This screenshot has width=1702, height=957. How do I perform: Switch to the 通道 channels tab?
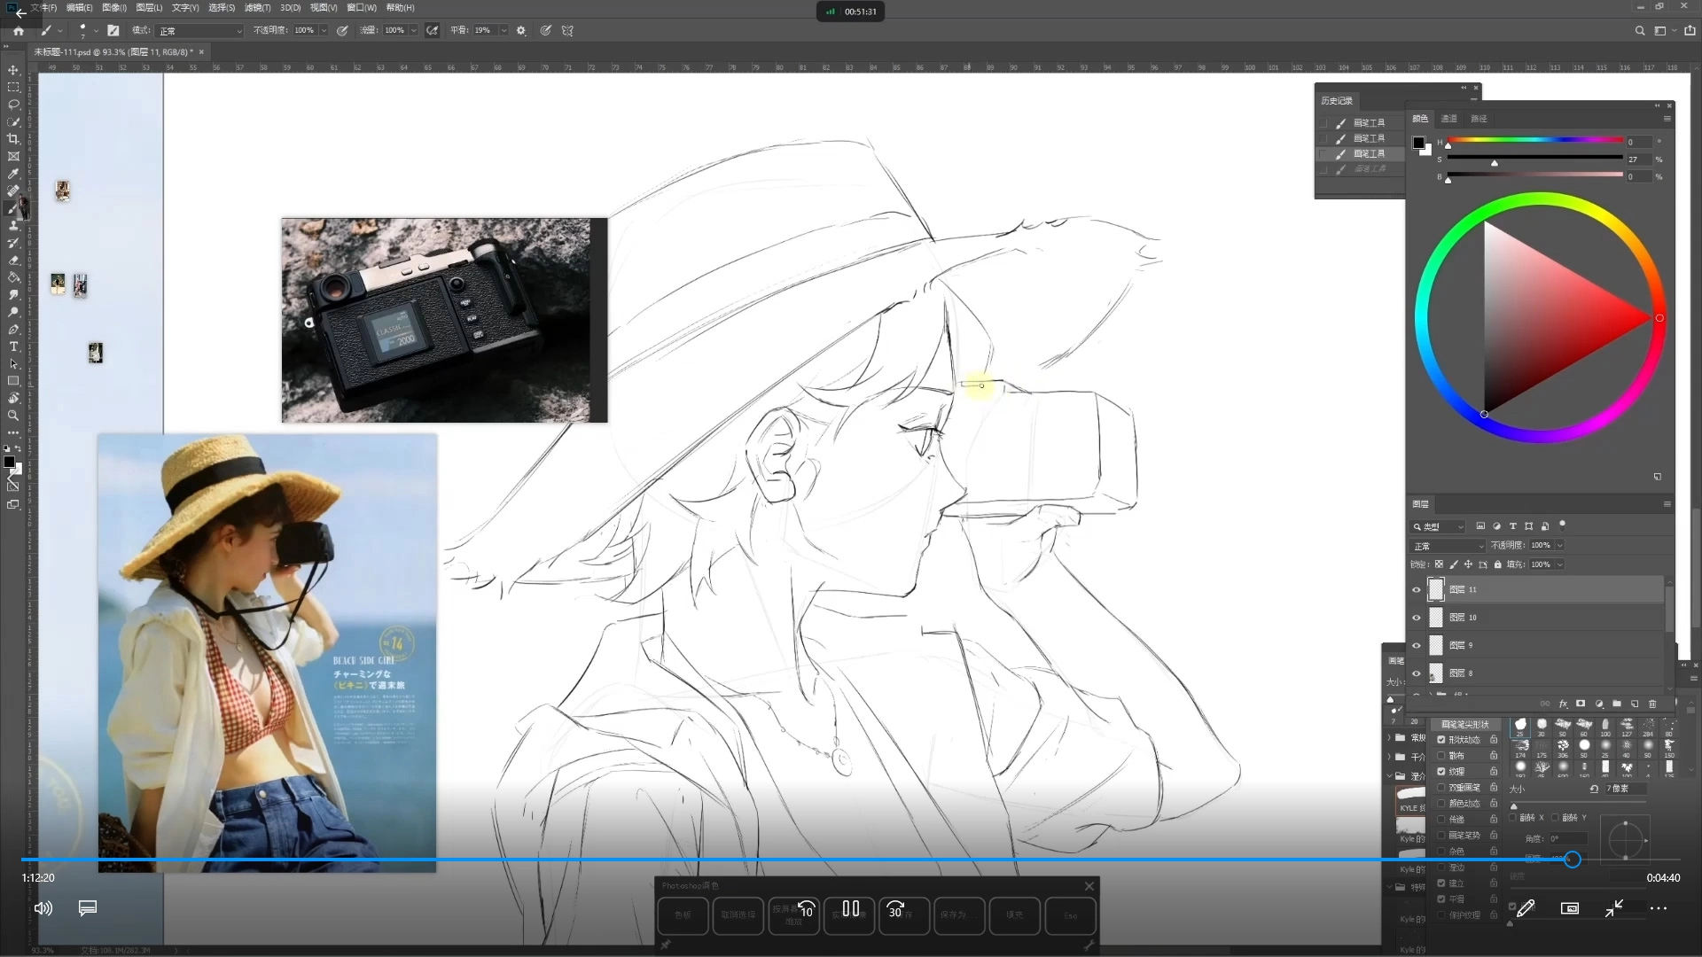pyautogui.click(x=1449, y=119)
